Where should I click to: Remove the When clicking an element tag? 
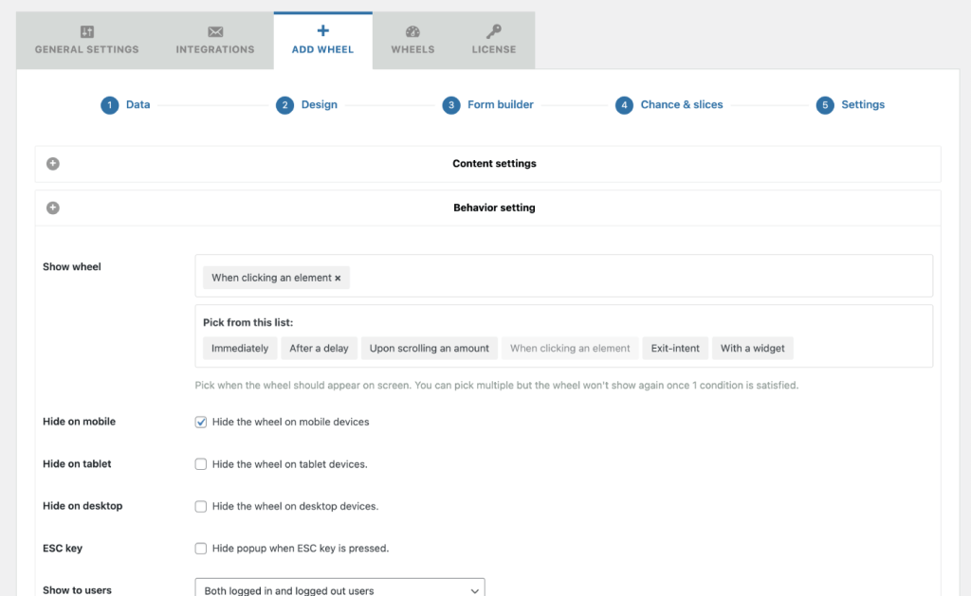(339, 278)
